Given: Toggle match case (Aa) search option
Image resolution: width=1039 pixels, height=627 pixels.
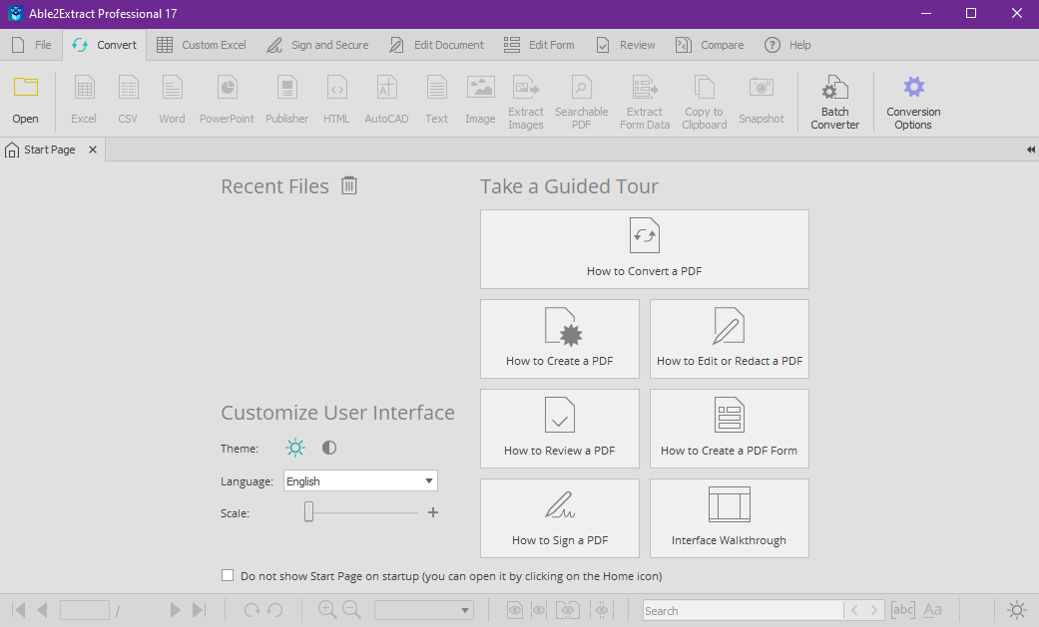Looking at the screenshot, I should point(933,610).
